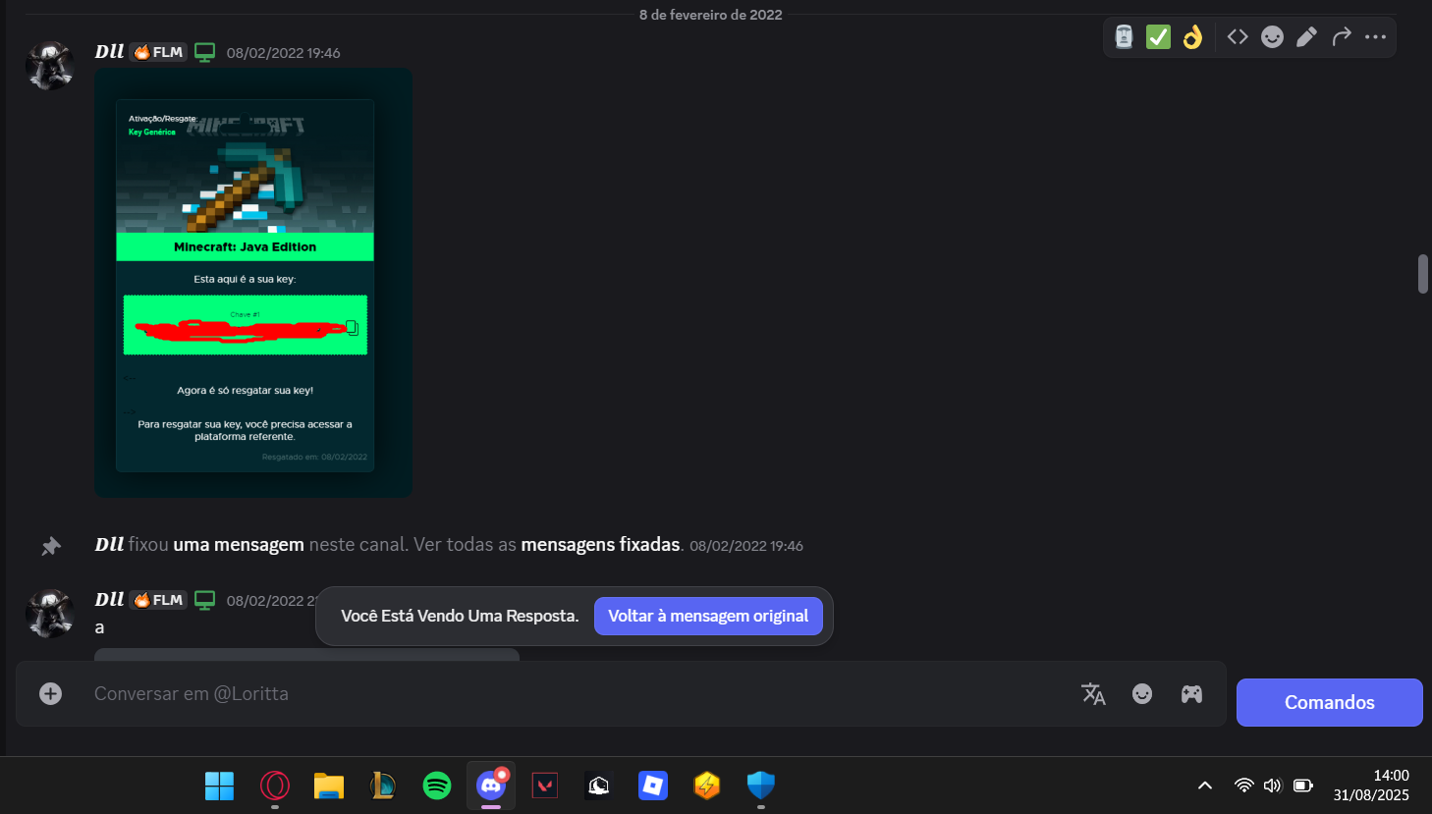1432x814 pixels.
Task: Click the Comandos button
Action: pos(1330,702)
